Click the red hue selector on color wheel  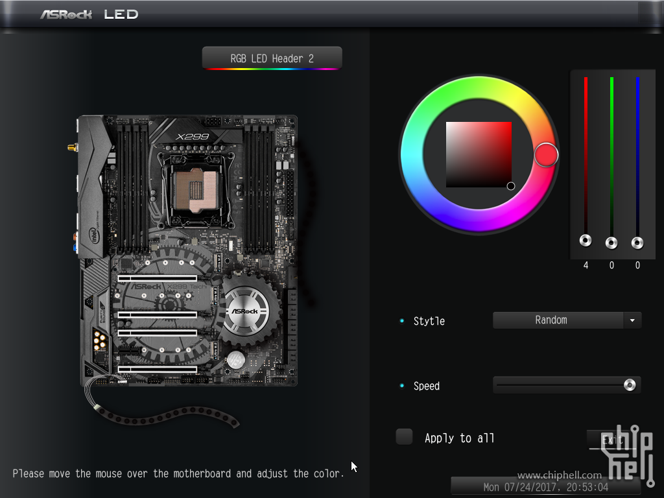(546, 155)
